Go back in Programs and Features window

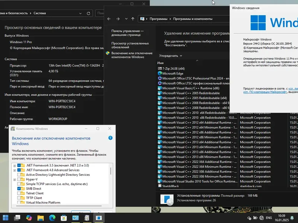(x=109, y=19)
